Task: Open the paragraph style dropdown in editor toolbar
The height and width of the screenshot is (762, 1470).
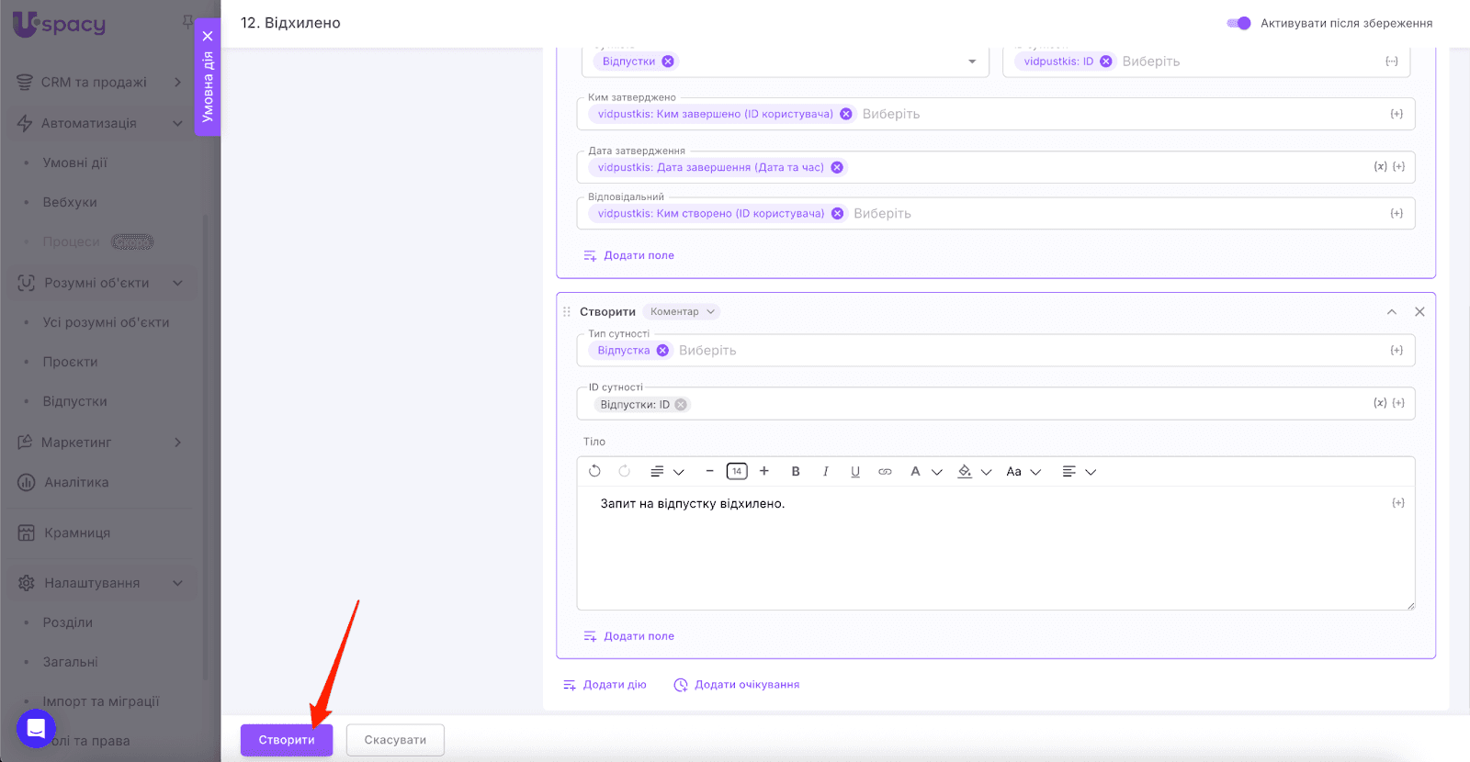Action: tap(667, 471)
